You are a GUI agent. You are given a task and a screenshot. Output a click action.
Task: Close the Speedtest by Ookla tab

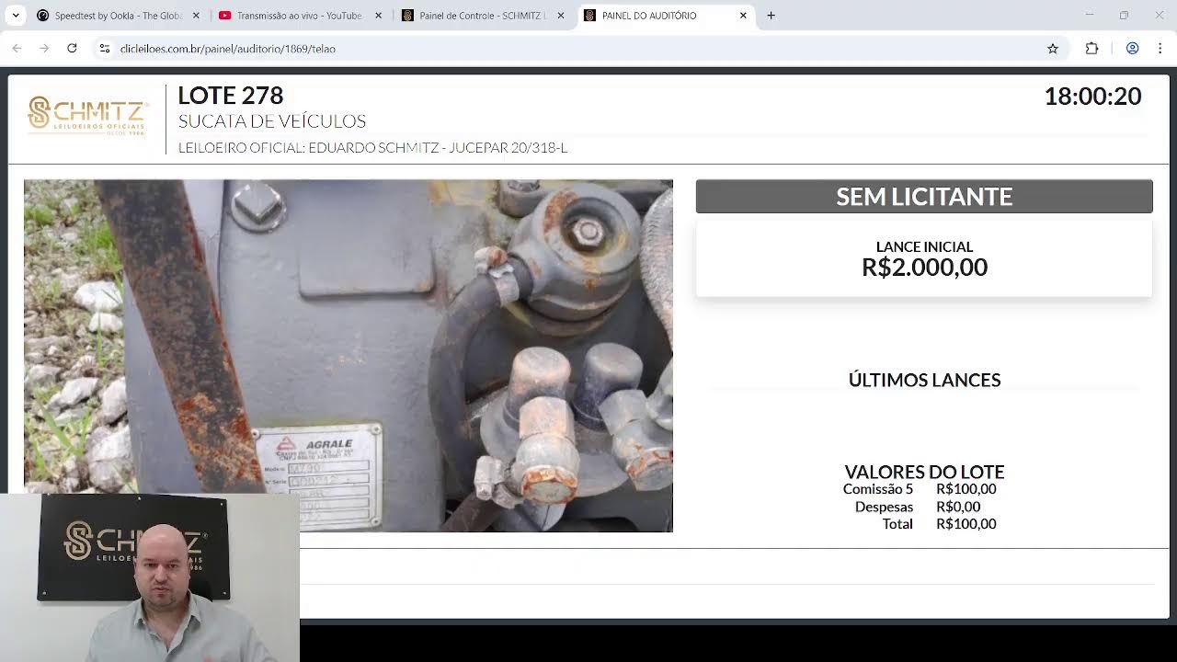coord(196,16)
